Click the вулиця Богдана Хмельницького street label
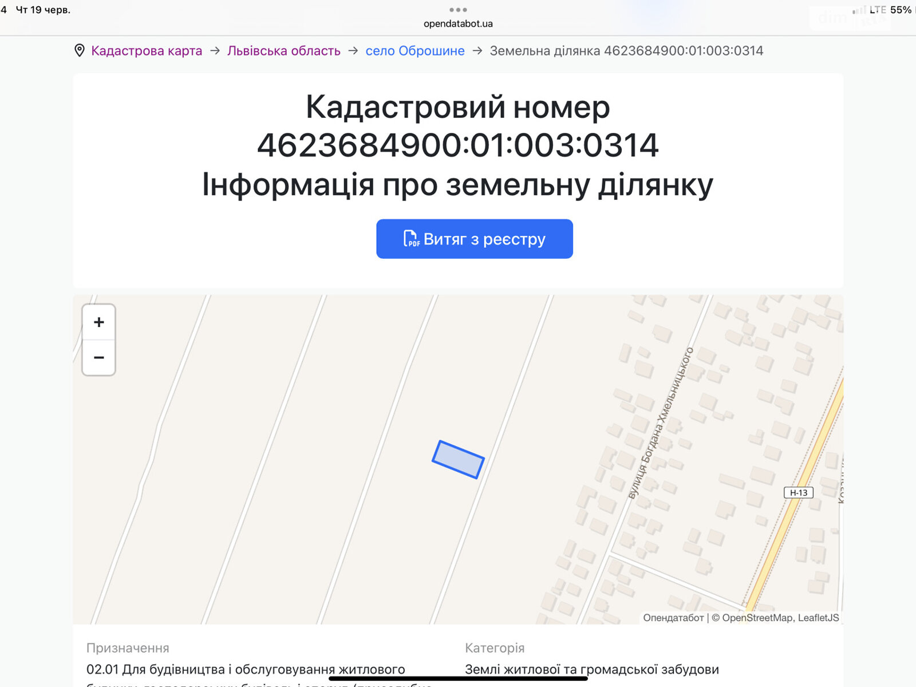This screenshot has width=916, height=687. [x=661, y=423]
